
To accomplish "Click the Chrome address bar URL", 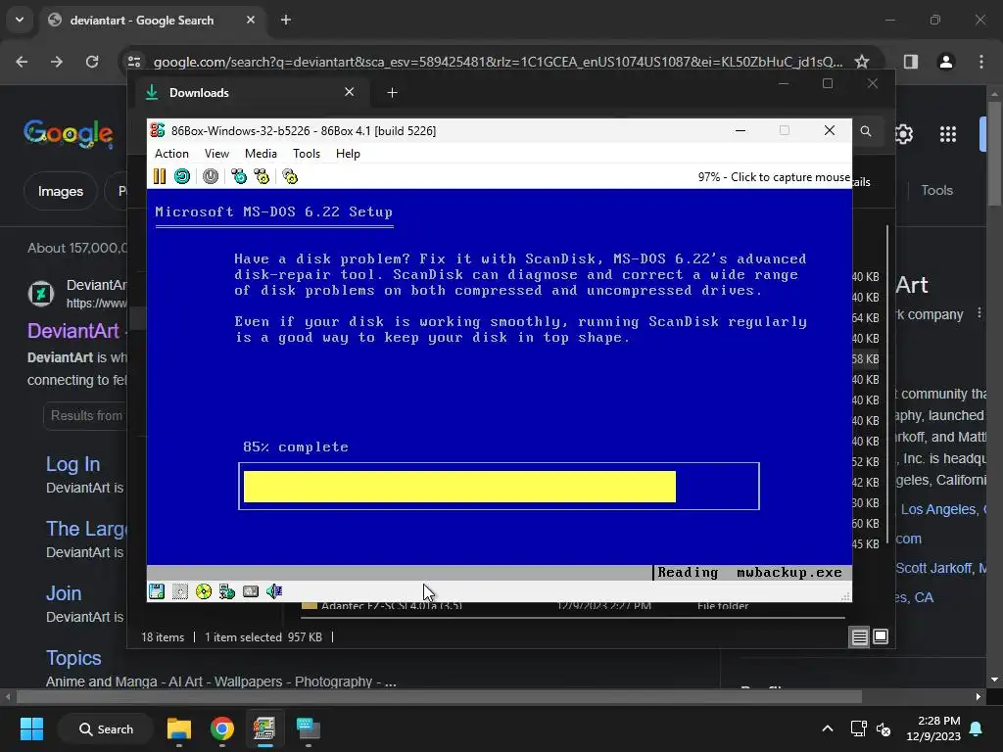I will point(498,62).
